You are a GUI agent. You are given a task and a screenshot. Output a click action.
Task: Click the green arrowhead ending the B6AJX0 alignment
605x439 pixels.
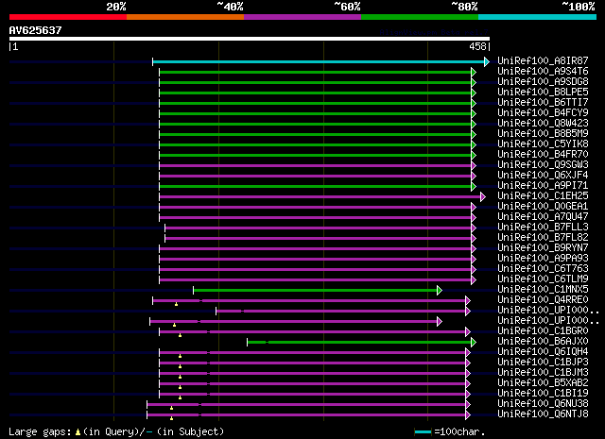[474, 343]
